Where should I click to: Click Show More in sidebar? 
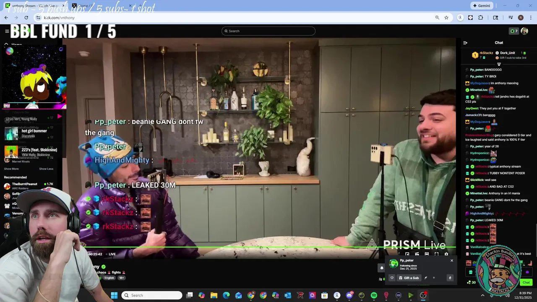coord(11,169)
